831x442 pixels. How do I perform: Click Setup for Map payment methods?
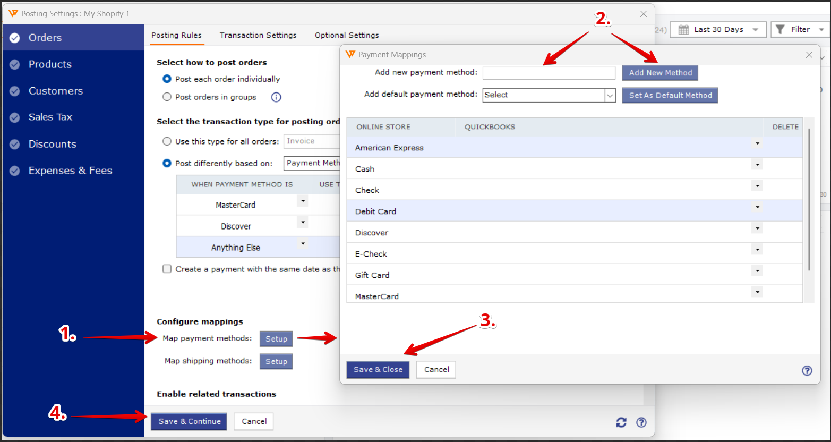point(276,339)
